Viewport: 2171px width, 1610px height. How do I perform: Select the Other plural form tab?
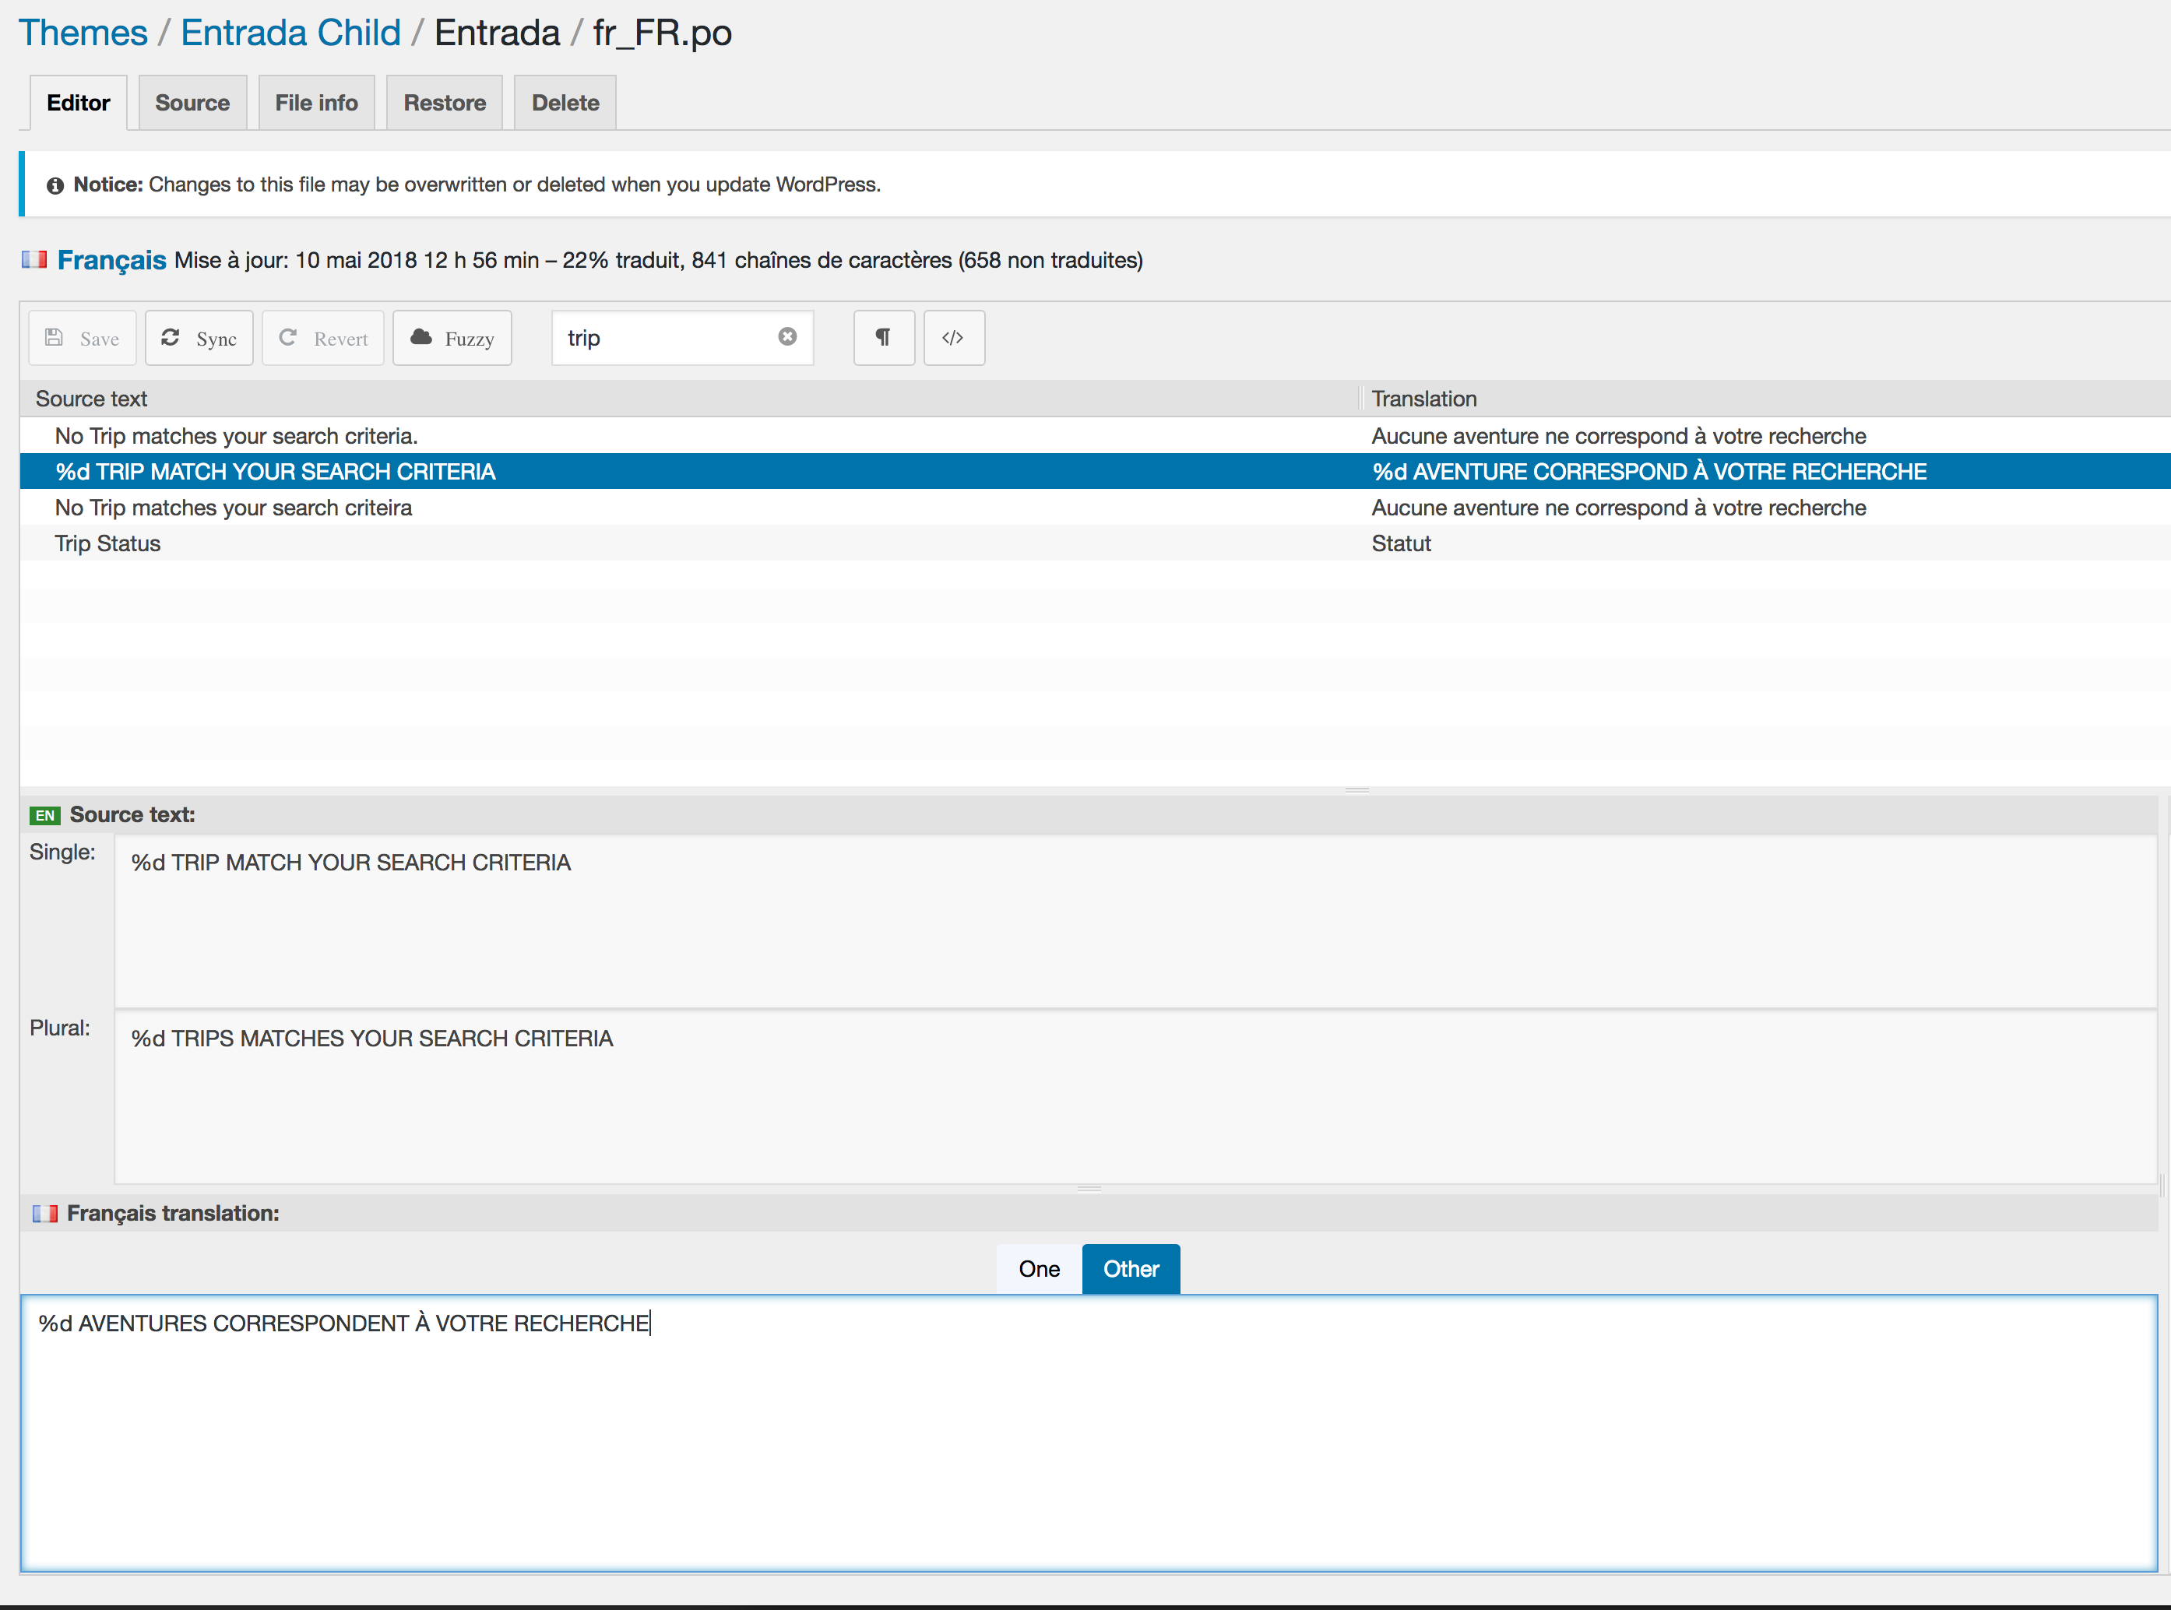[1131, 1269]
